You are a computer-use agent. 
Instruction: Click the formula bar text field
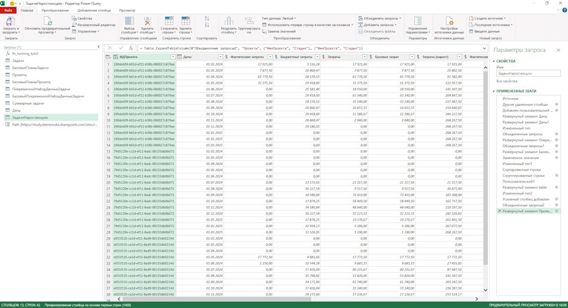pyautogui.click(x=312, y=48)
